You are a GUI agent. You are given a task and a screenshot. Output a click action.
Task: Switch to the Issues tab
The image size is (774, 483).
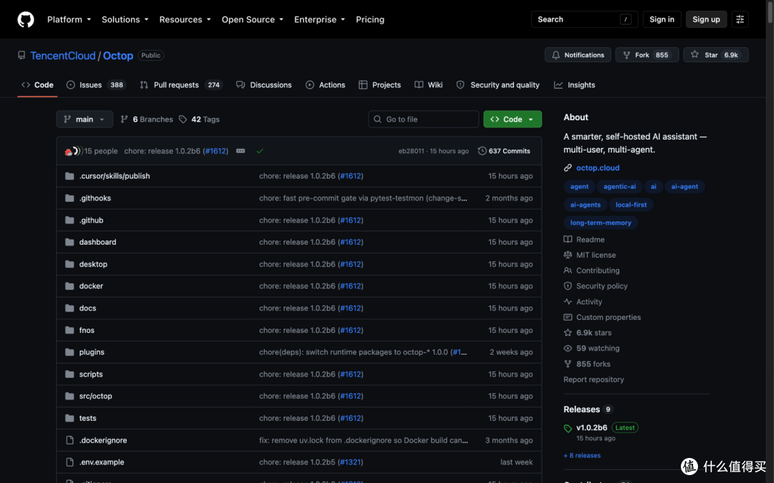pos(96,84)
